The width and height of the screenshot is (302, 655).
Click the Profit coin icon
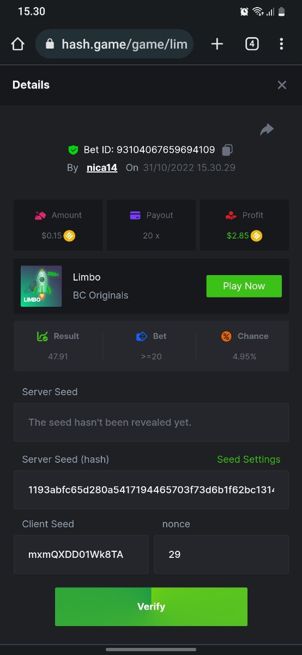point(256,236)
